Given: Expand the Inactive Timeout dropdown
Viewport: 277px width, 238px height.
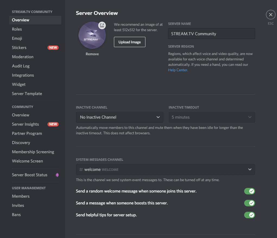Looking at the screenshot, I should [212, 117].
